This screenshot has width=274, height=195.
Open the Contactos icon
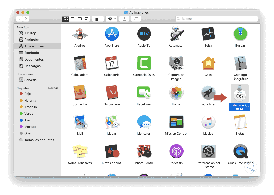(x=80, y=92)
